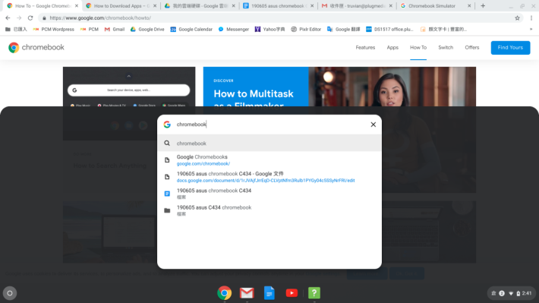Viewport: 539px width, 303px height.
Task: Open a new browser tab
Action: [x=483, y=6]
